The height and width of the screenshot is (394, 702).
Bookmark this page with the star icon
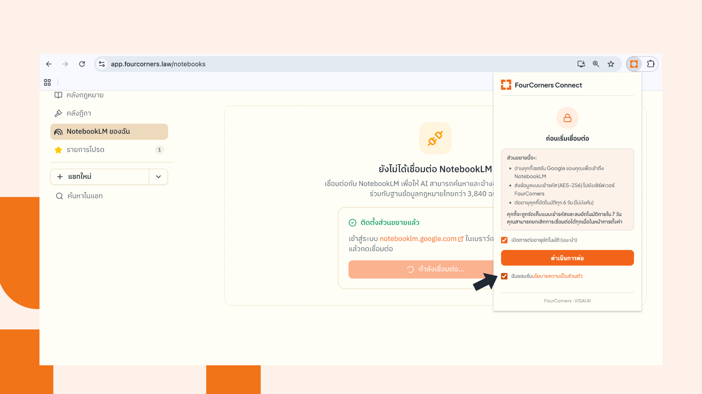point(611,64)
